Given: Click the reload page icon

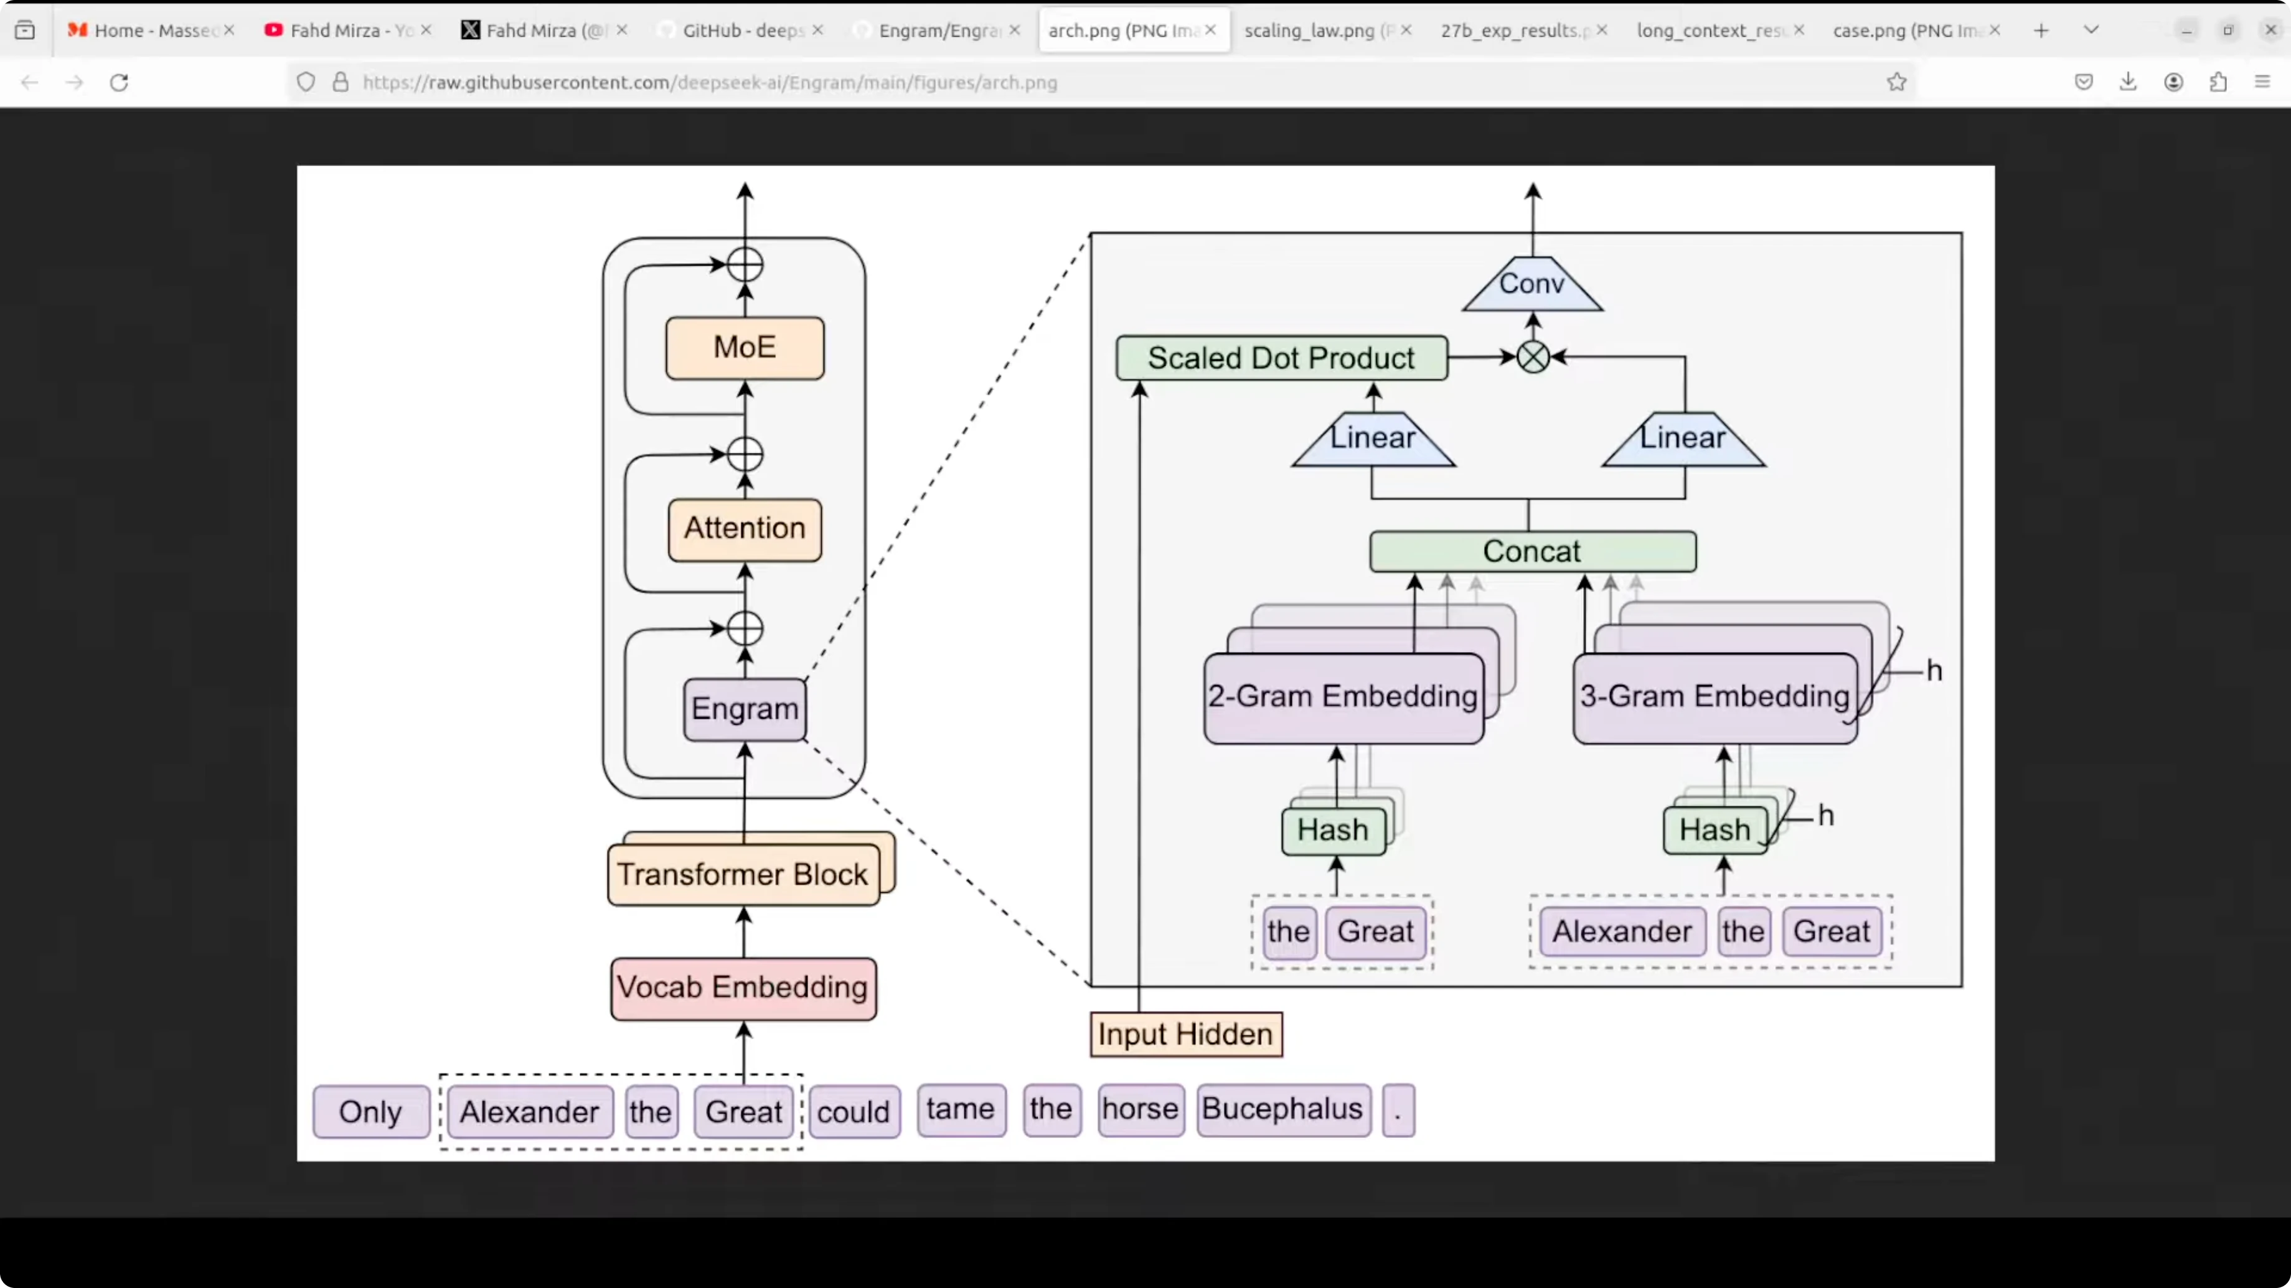Looking at the screenshot, I should click(x=119, y=83).
